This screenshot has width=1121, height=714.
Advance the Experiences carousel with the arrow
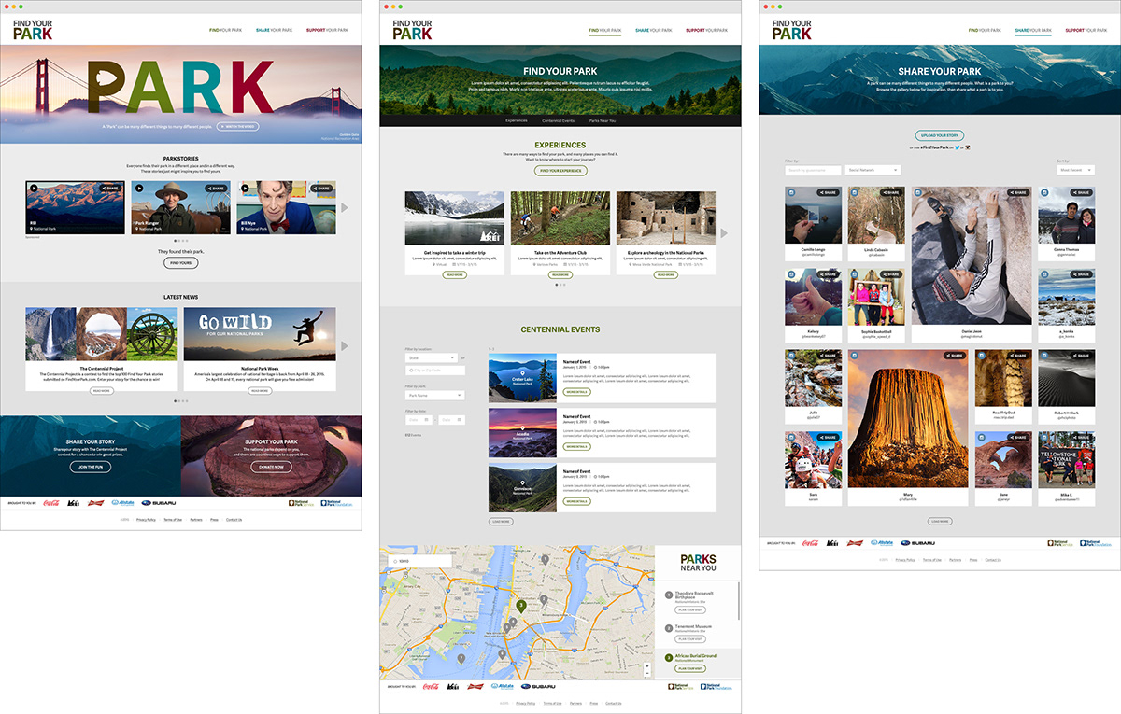[x=723, y=233]
